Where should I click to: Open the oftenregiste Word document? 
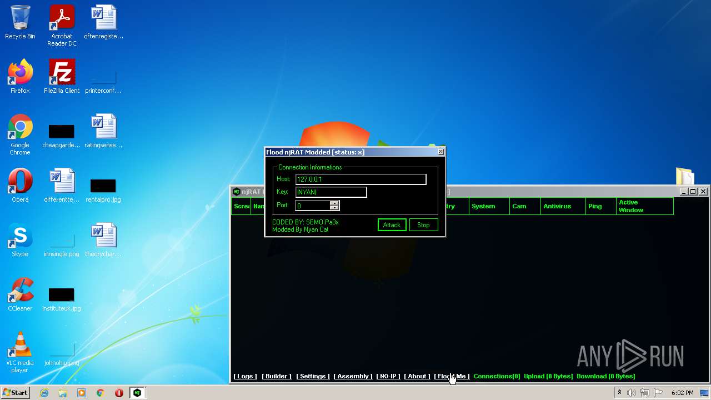pos(103,23)
